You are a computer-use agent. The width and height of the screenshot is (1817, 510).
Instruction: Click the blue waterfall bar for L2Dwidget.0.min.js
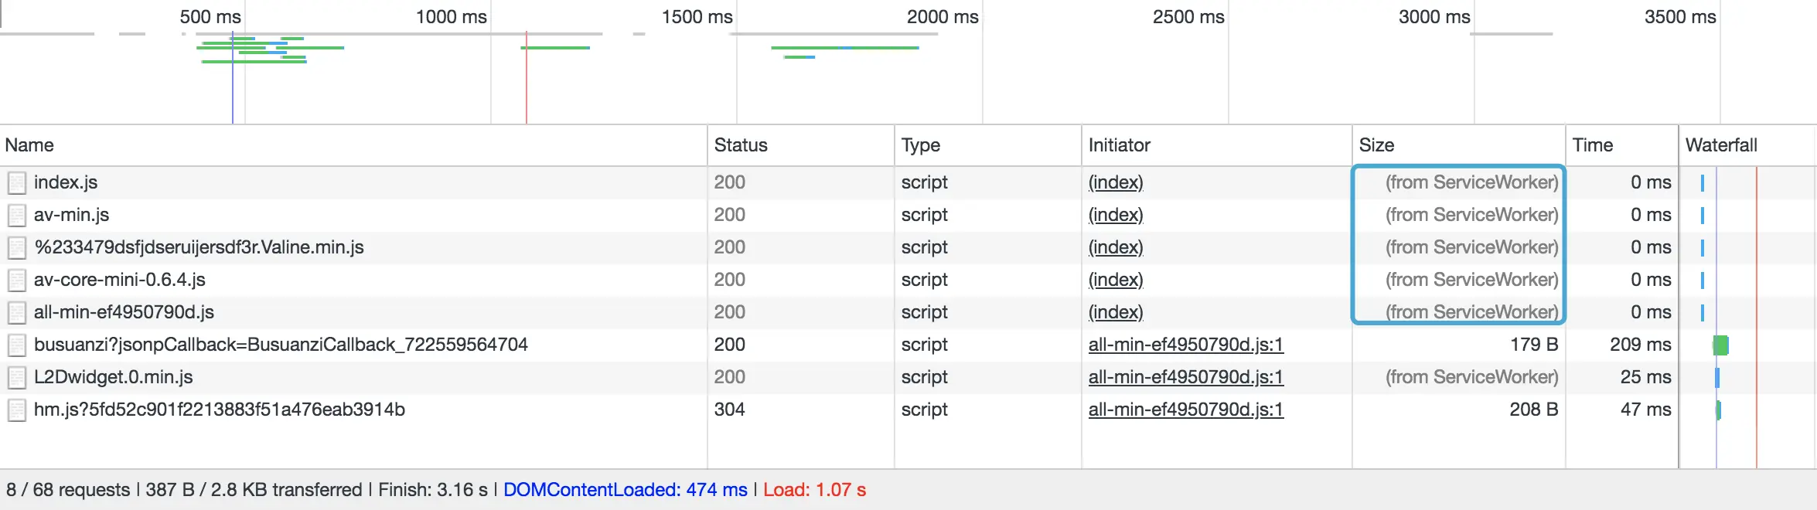coord(1717,378)
